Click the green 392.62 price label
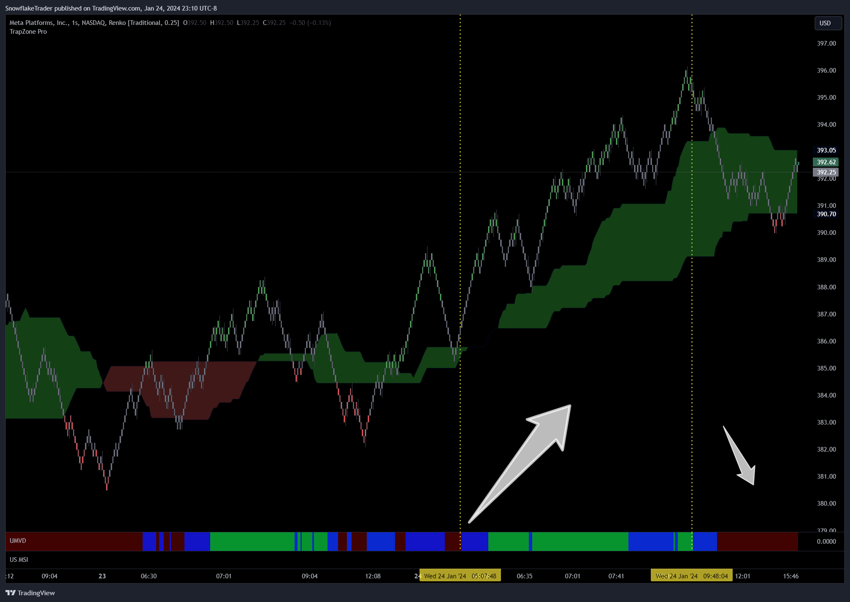Viewport: 850px width, 602px height. point(826,162)
